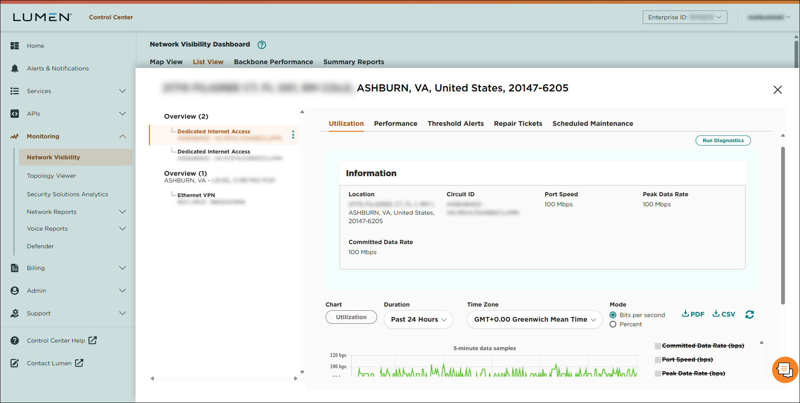Select the Percent mode radio button

(613, 324)
